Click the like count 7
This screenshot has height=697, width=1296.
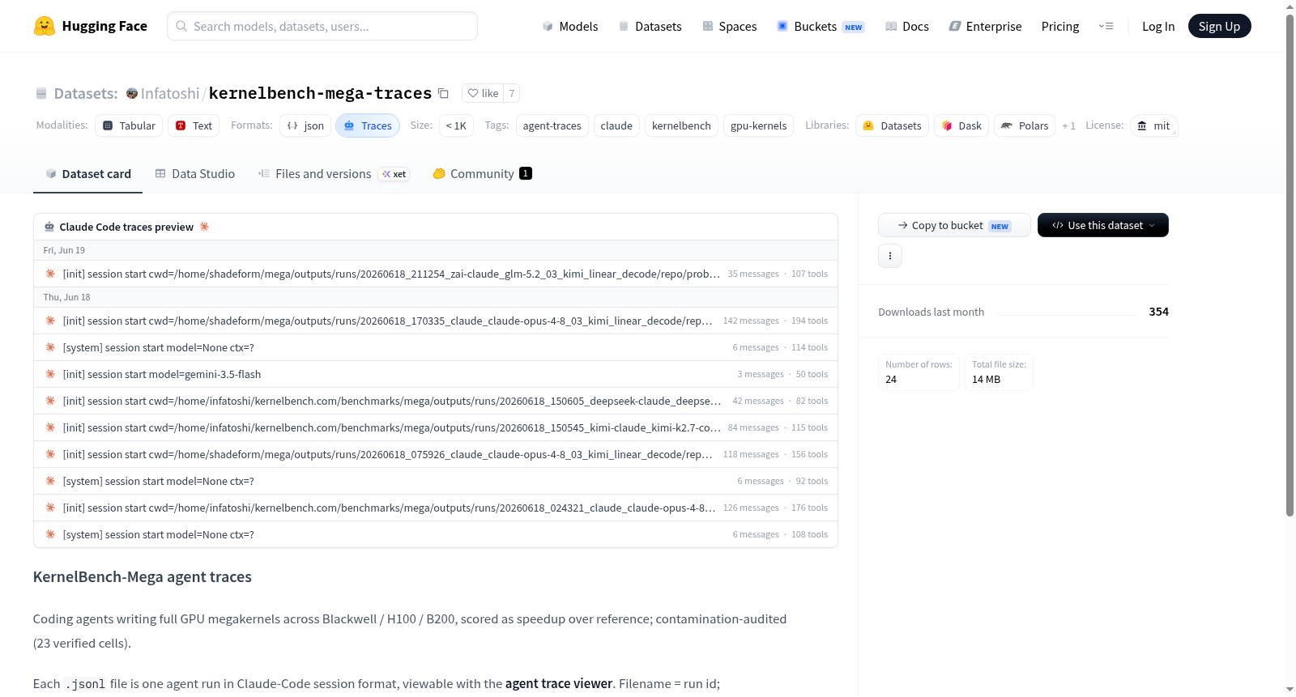pos(512,93)
